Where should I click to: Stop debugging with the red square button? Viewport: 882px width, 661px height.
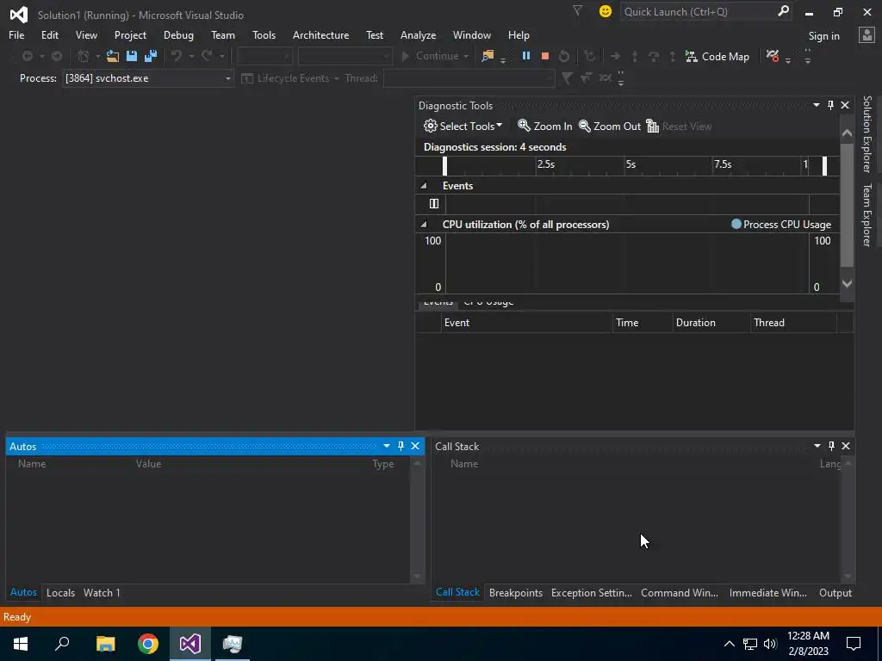click(x=545, y=56)
